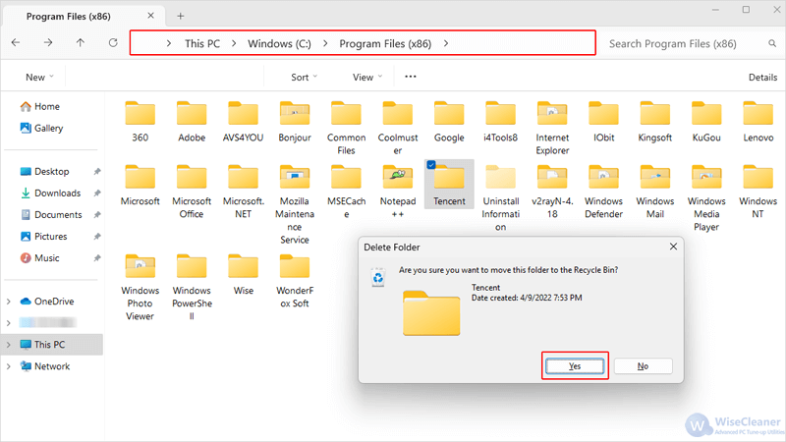Viewport: 786px width, 442px height.
Task: Click Program Files (x86) breadcrumb
Action: pos(385,43)
